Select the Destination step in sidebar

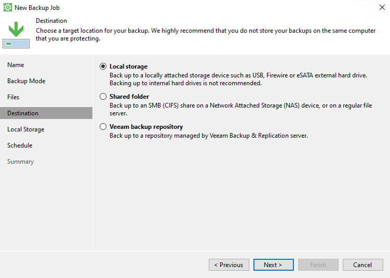[x=23, y=113]
